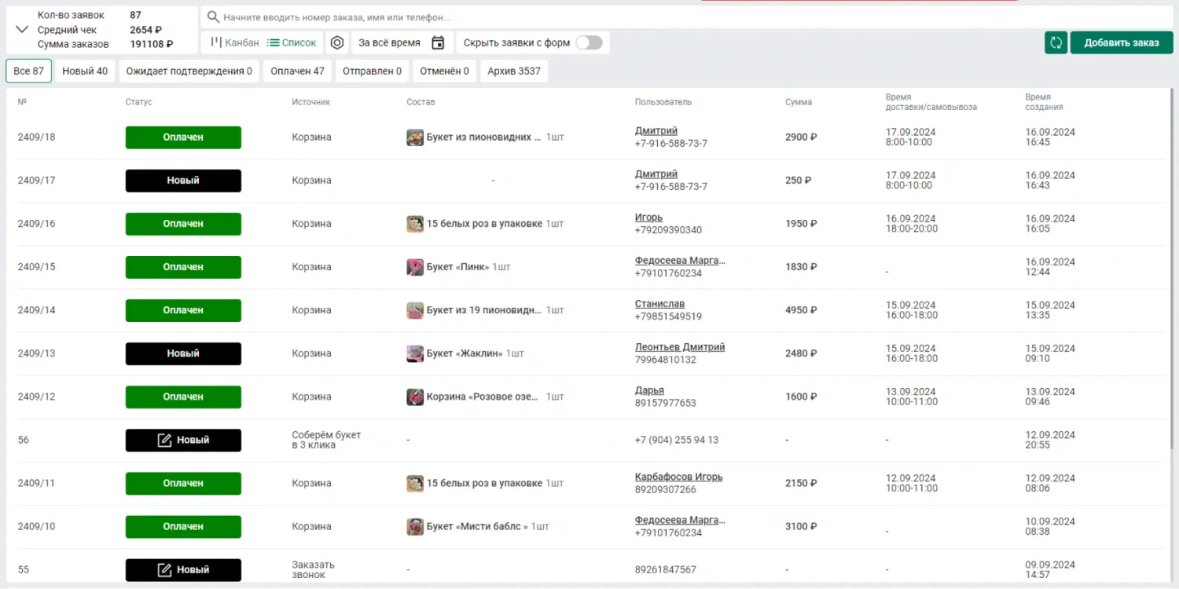Click edit icon on order 56 status
This screenshot has height=589, width=1179.
click(x=164, y=440)
